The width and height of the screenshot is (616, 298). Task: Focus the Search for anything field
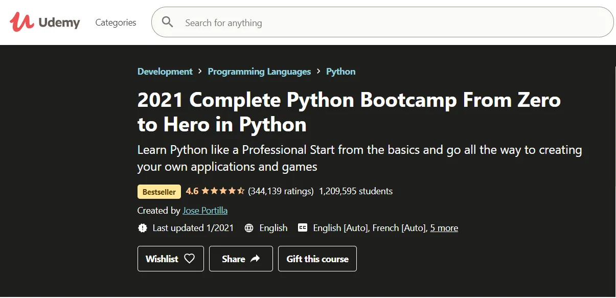click(x=382, y=22)
